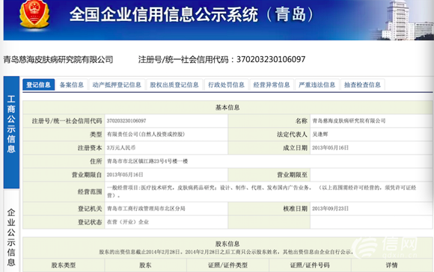
Task: Click the 经营范围 description text
Action: pos(261,191)
